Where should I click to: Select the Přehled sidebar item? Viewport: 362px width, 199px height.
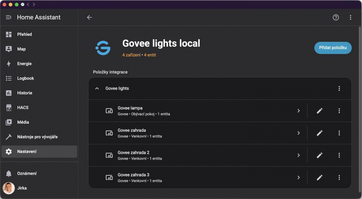pyautogui.click(x=39, y=34)
